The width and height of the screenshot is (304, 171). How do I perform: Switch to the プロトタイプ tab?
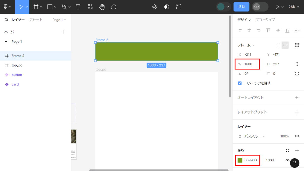point(265,20)
